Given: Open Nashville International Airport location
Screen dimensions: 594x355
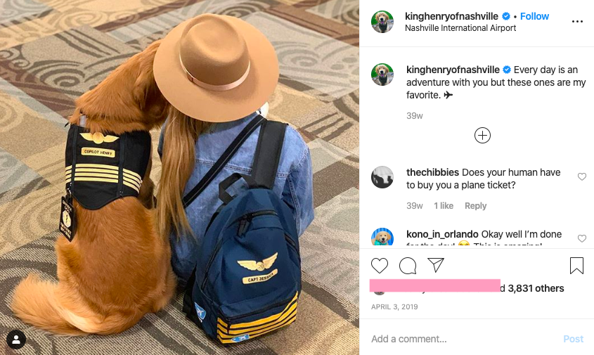Looking at the screenshot, I should (x=460, y=28).
